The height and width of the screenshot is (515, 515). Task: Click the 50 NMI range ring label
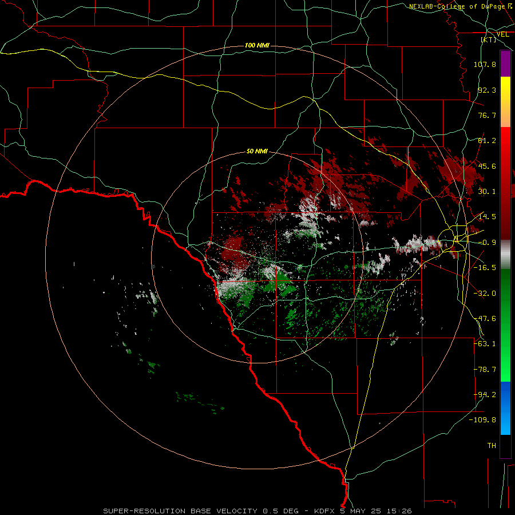click(x=257, y=151)
